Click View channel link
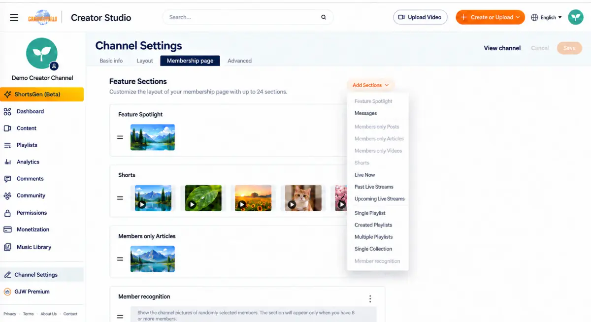 (502, 48)
